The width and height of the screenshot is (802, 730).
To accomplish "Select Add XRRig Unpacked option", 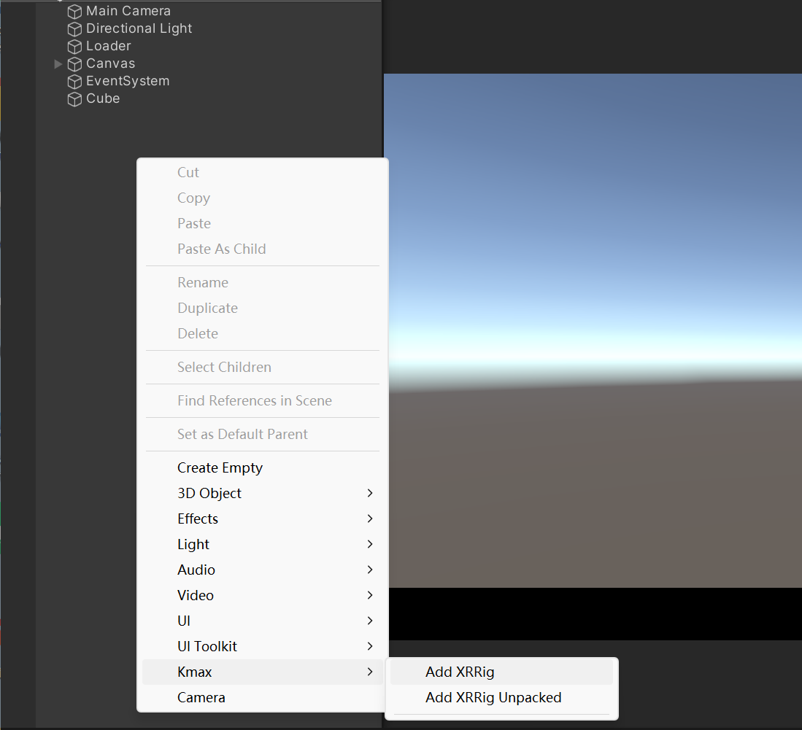I will (x=493, y=698).
